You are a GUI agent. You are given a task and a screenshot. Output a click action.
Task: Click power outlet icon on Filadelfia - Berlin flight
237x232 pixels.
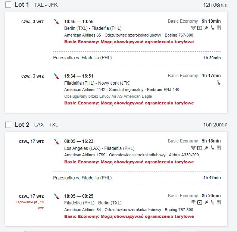206,202
